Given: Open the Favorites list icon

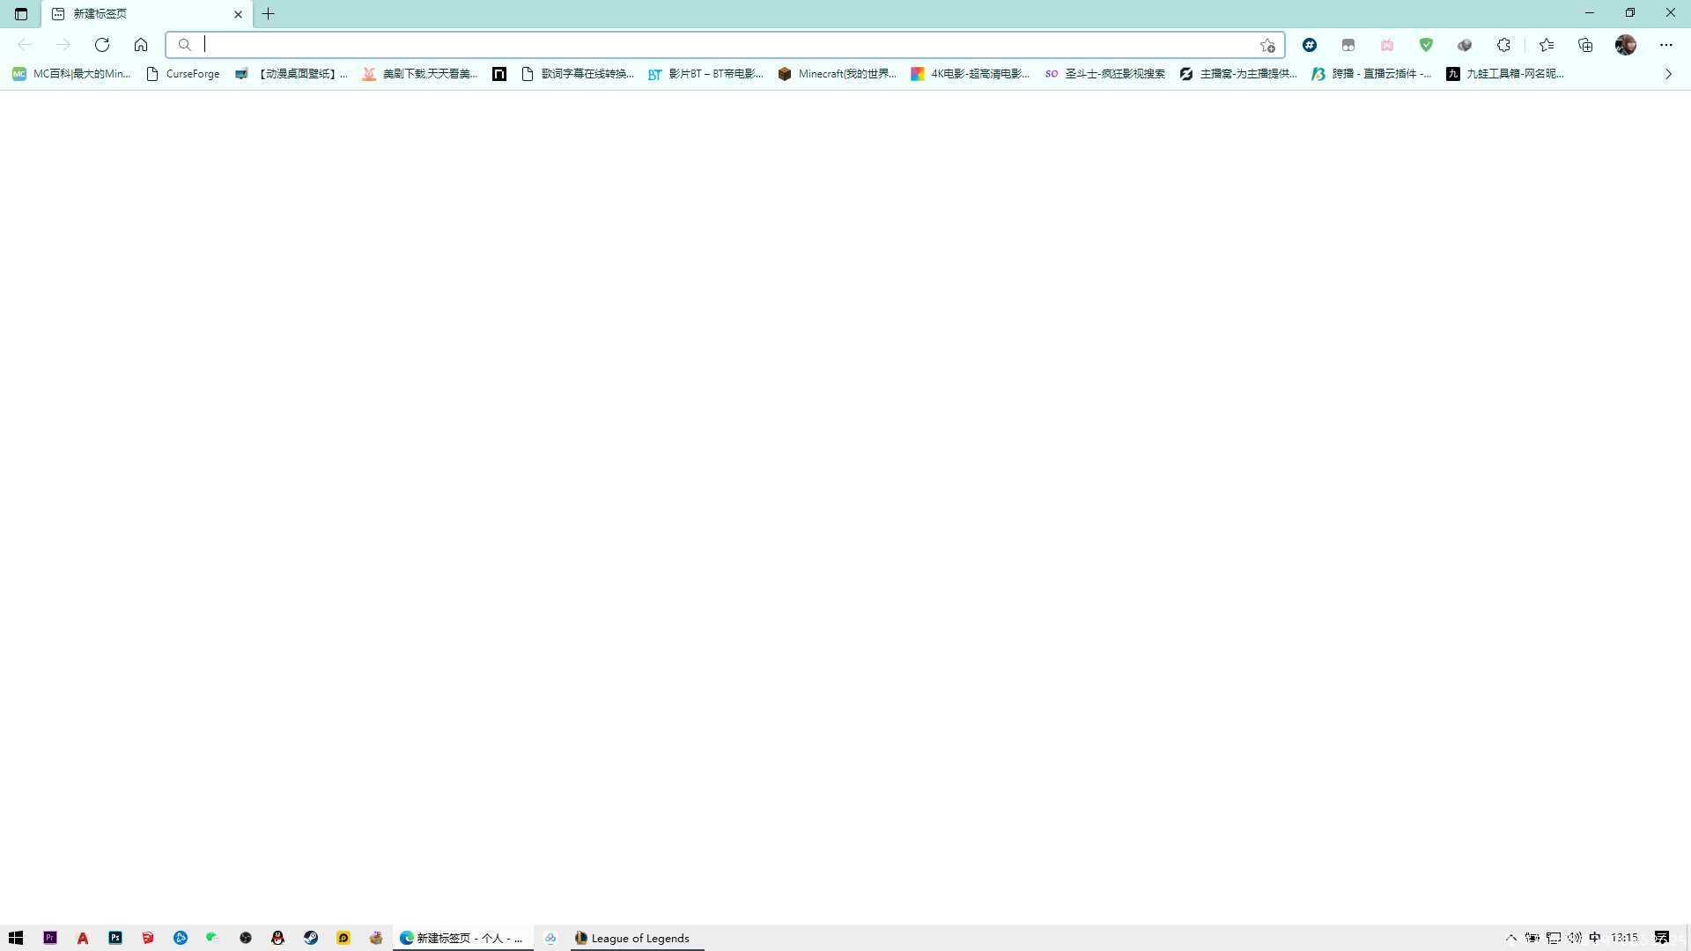Looking at the screenshot, I should [x=1547, y=45].
